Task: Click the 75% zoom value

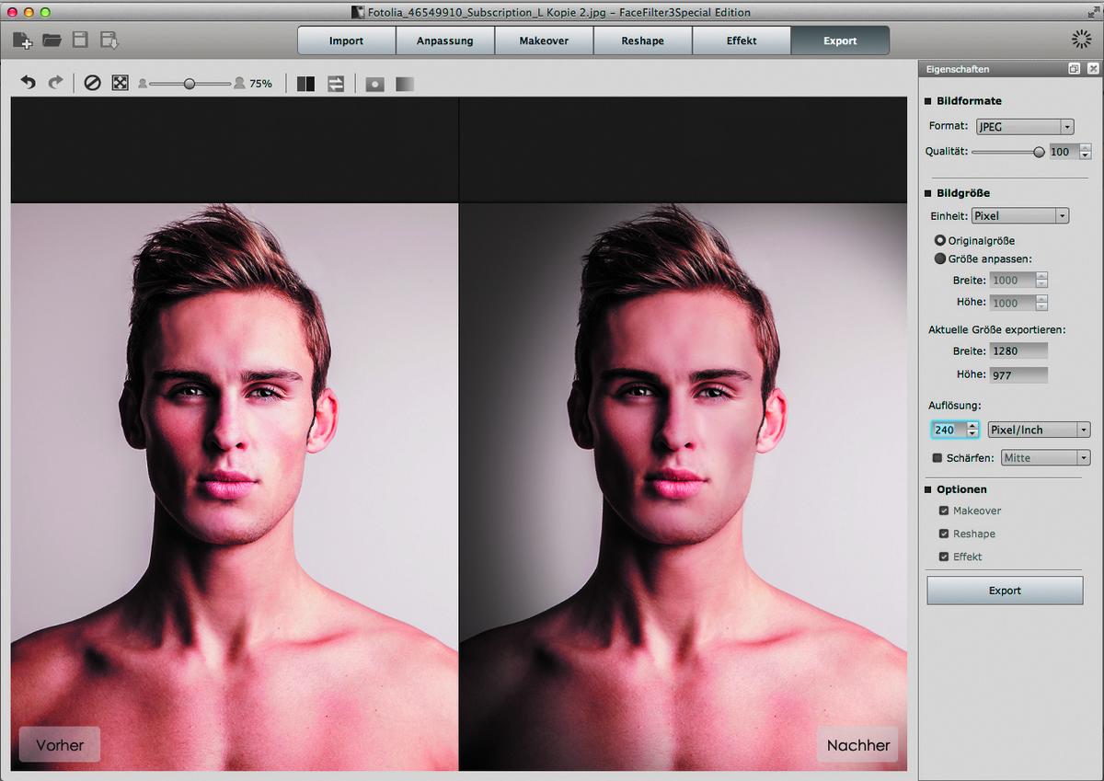Action: coord(260,84)
